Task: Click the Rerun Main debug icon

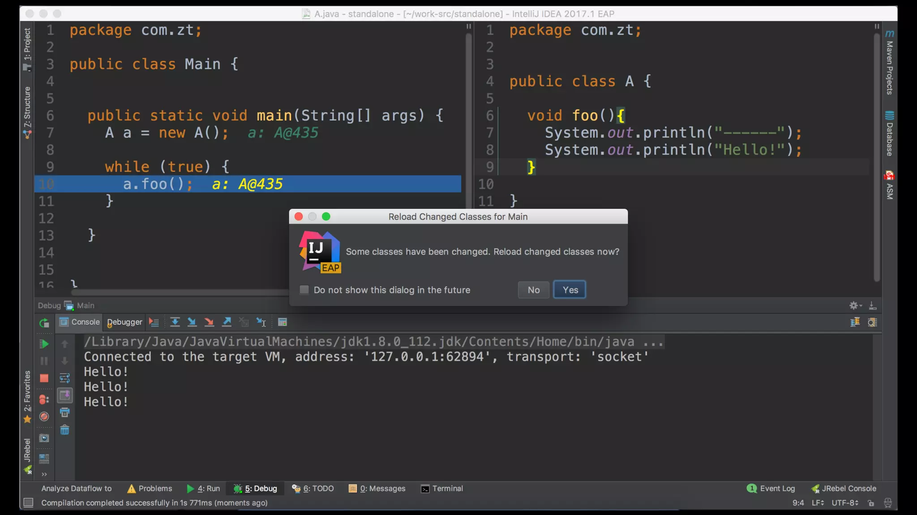Action: pos(44,323)
